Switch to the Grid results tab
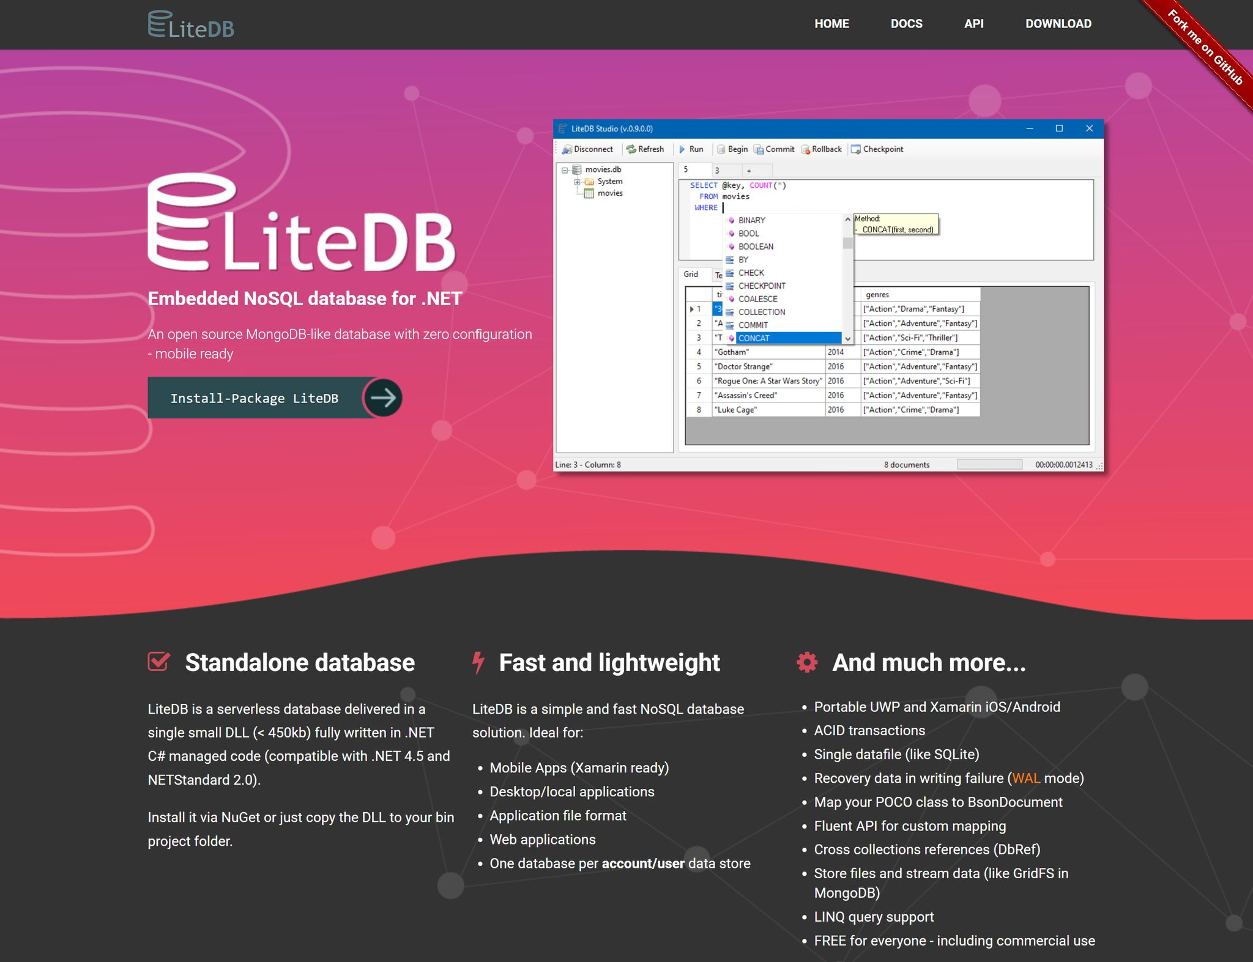 click(691, 274)
